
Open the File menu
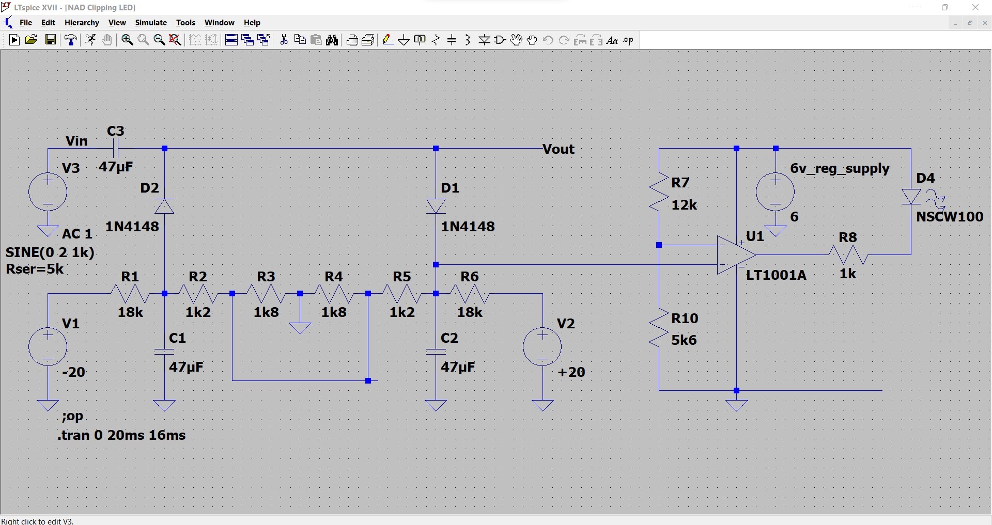coord(26,23)
